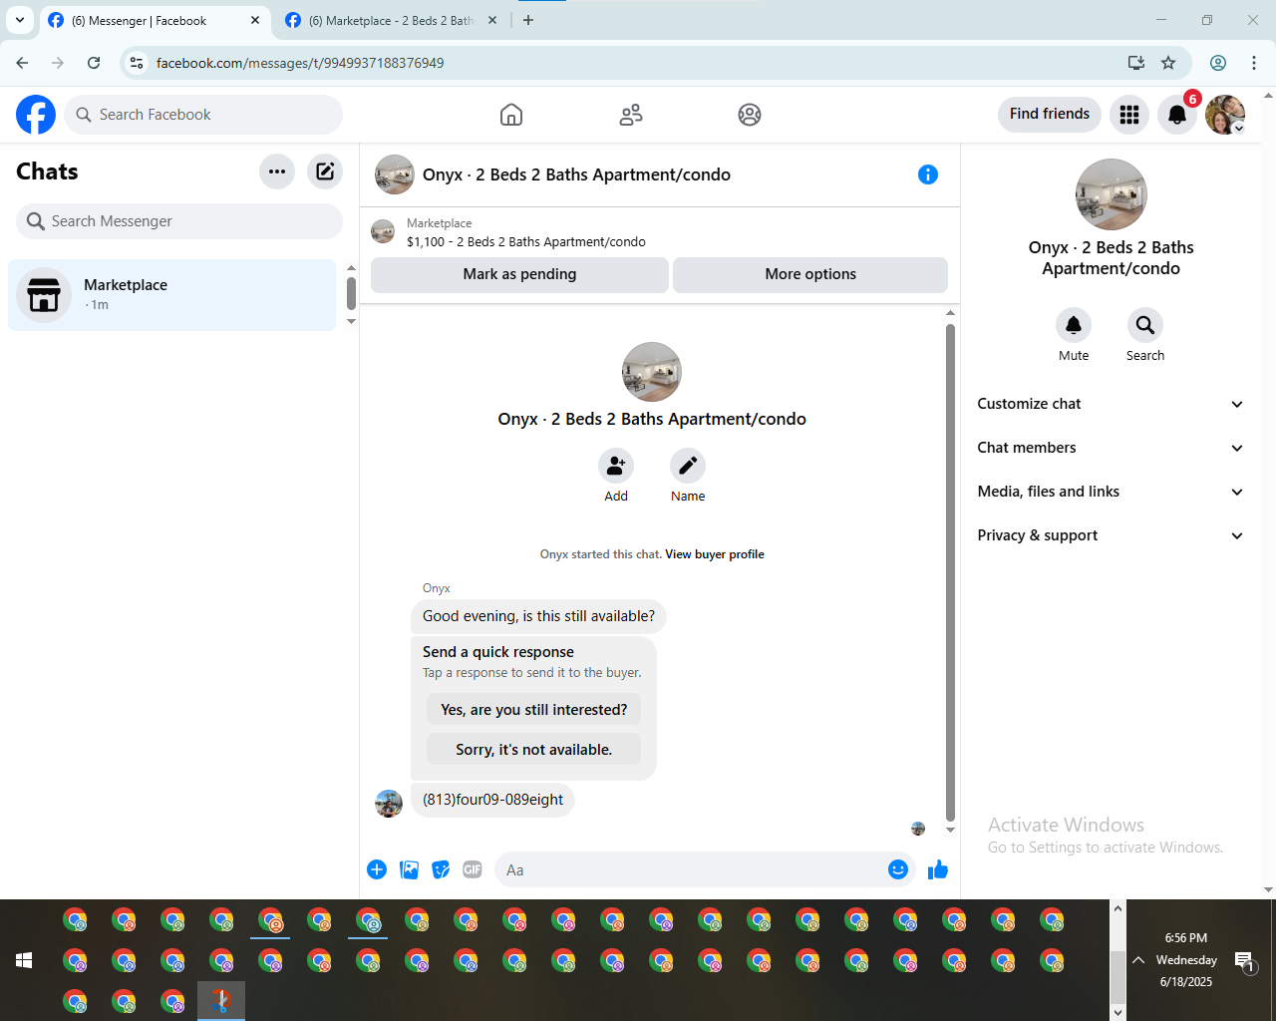Reload the page in Chrome
Screen dimensions: 1276x1021
(94, 63)
